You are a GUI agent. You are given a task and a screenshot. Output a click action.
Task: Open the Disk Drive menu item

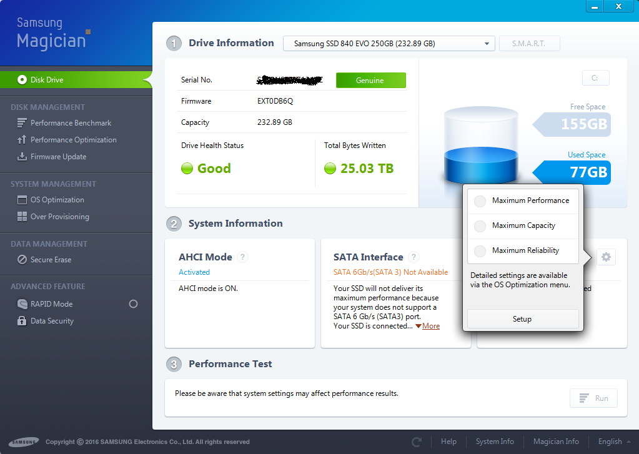[76, 80]
